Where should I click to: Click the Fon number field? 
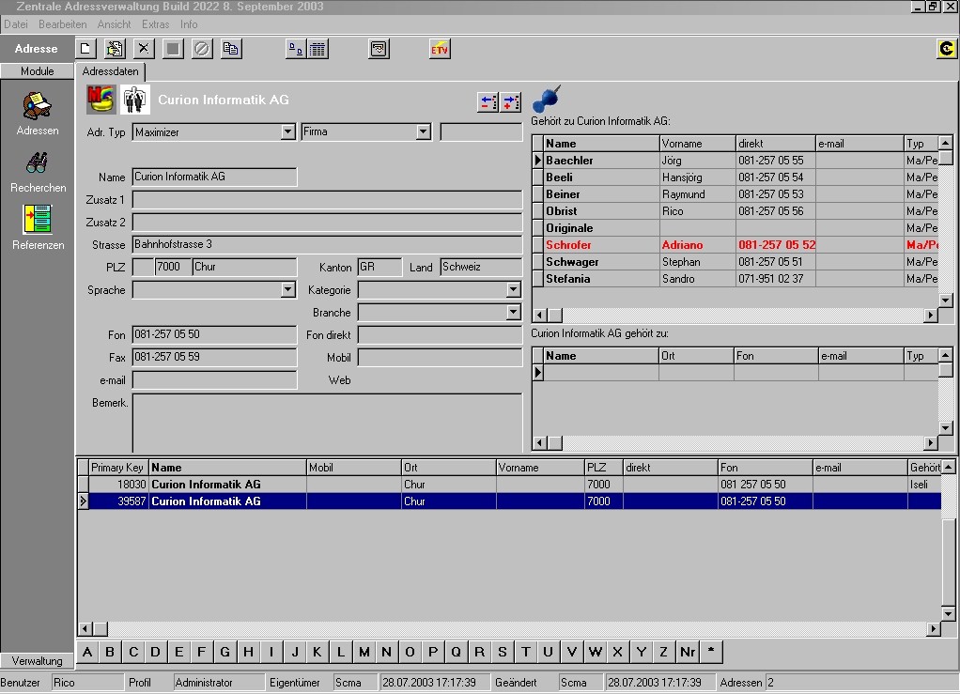coord(214,334)
